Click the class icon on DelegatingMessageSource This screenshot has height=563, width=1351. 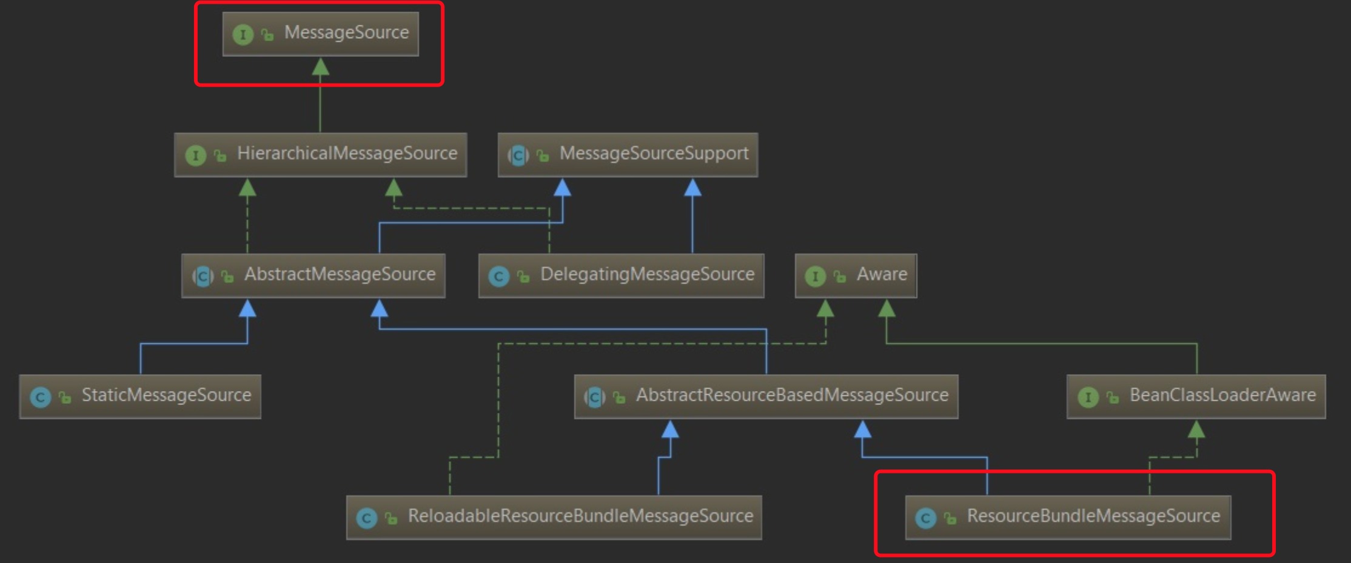(499, 277)
